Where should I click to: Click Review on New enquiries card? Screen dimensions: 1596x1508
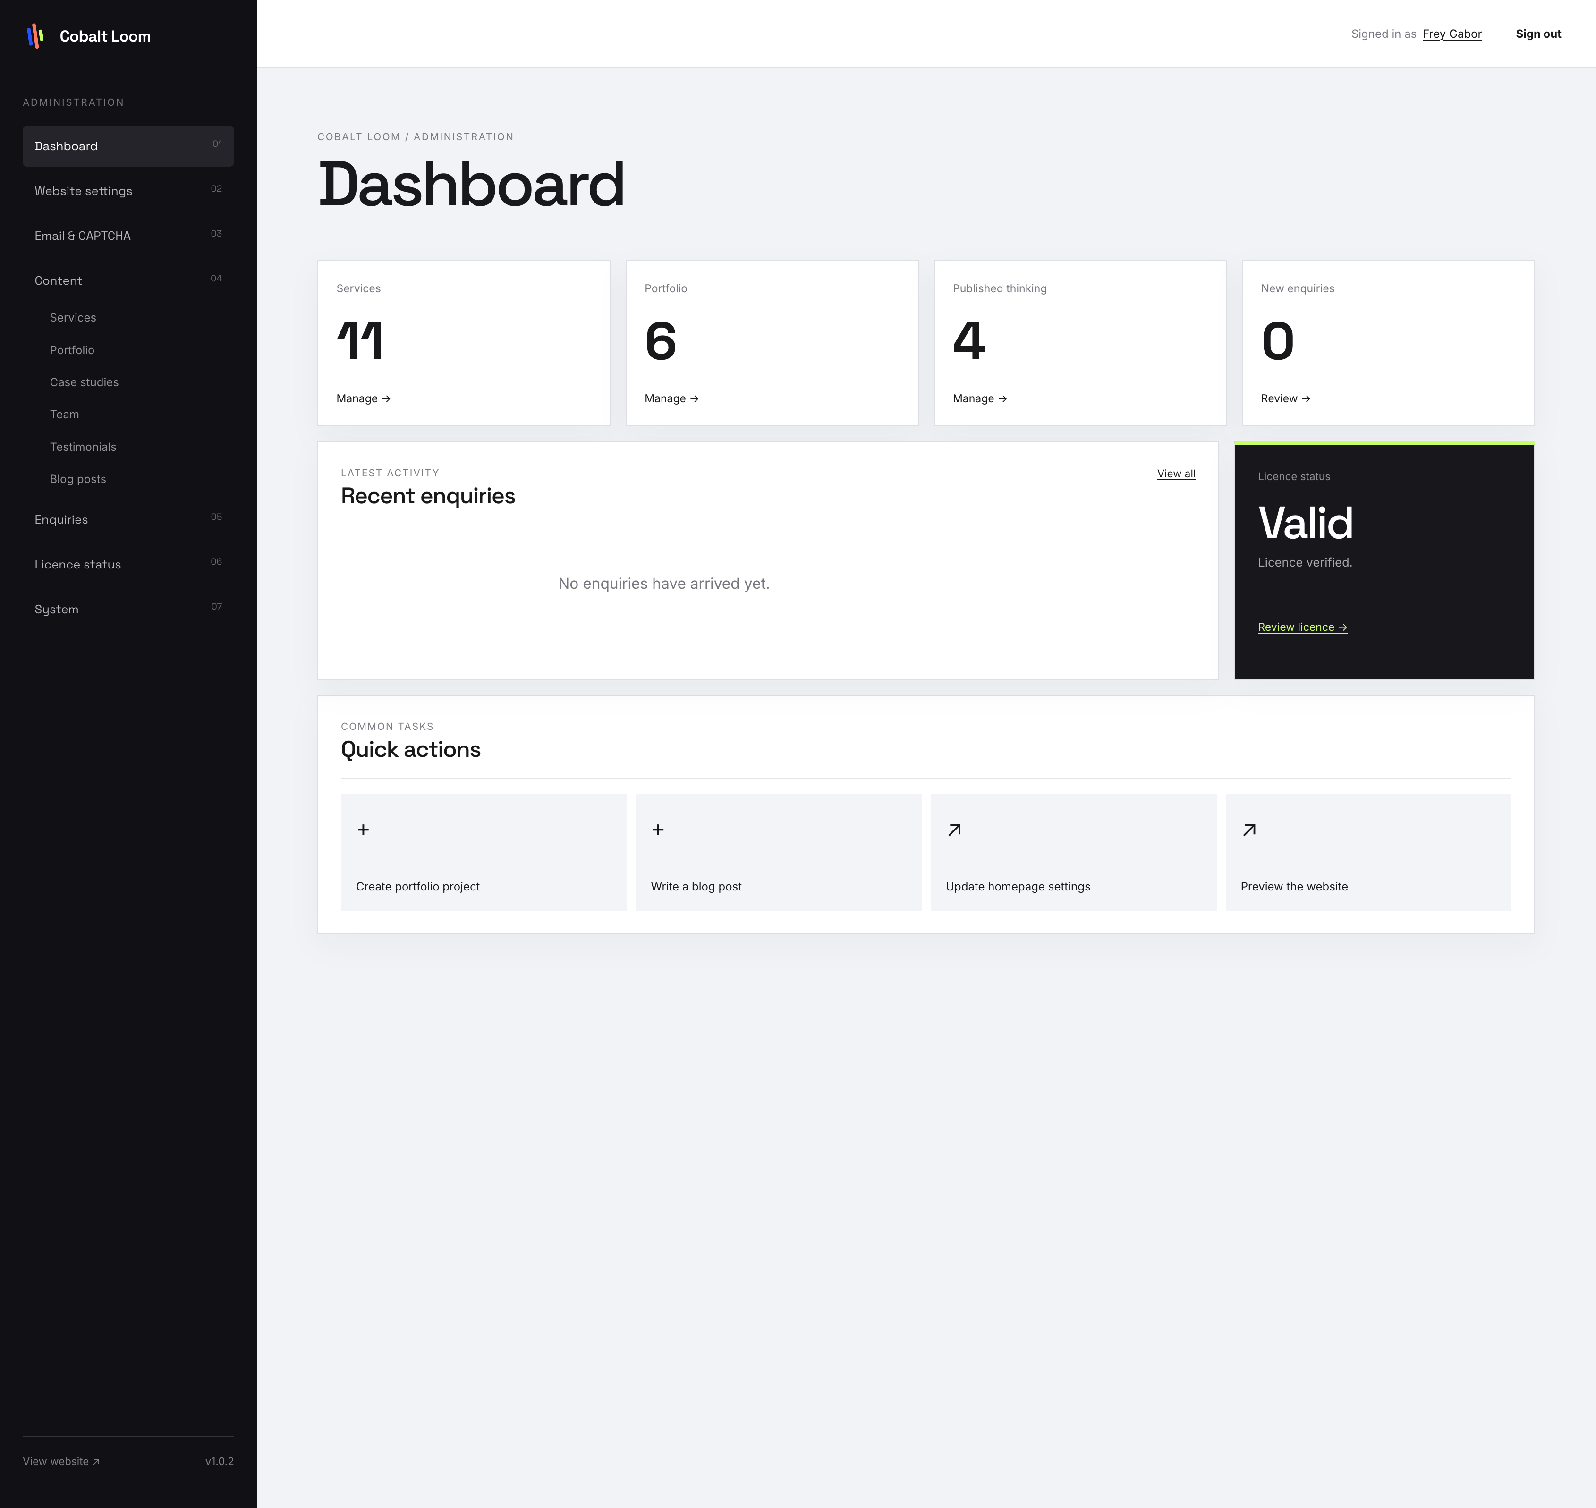(x=1286, y=398)
